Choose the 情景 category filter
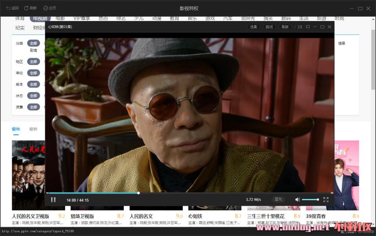 tap(341, 43)
